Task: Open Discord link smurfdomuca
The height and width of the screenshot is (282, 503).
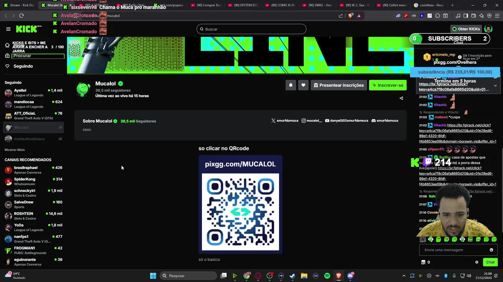Action: (385, 121)
